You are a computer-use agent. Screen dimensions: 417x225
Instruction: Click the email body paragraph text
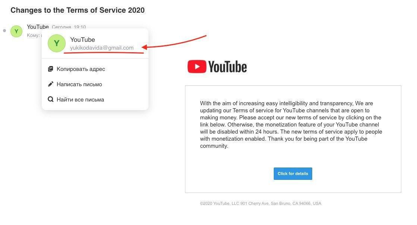291,125
